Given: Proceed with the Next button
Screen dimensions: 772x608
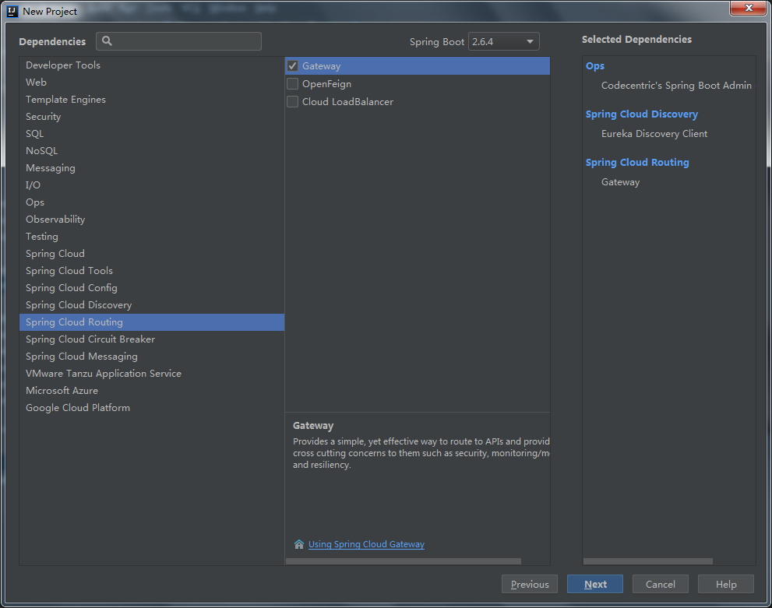Looking at the screenshot, I should tap(594, 584).
